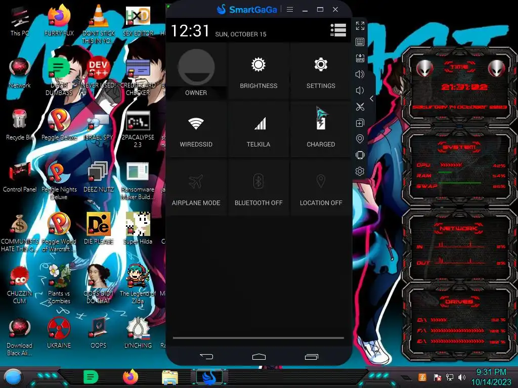This screenshot has width=518, height=388.
Task: Switch to notifications list icon
Action: (x=338, y=30)
